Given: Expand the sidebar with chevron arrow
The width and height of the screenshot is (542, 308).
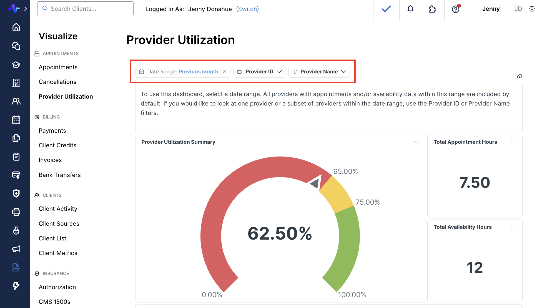Looking at the screenshot, I should coord(26,9).
